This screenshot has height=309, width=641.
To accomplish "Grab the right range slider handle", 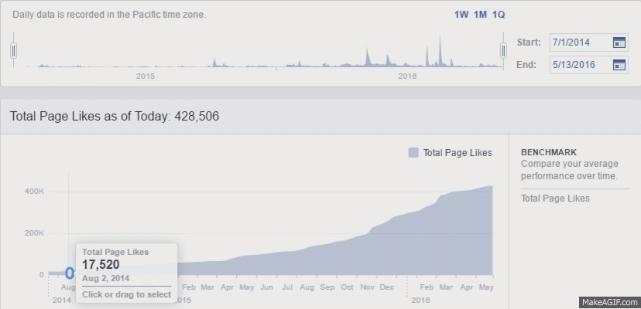I will [503, 50].
